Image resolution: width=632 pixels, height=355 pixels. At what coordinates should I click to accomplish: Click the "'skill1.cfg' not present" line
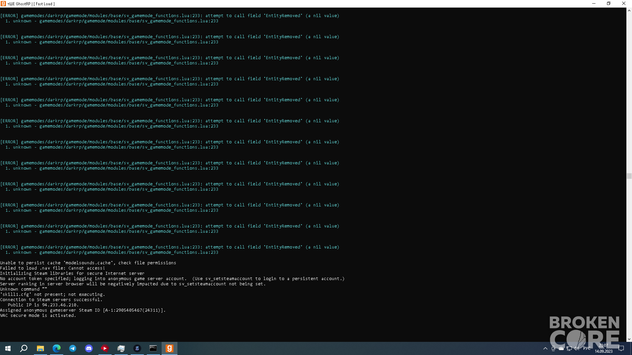point(53,295)
